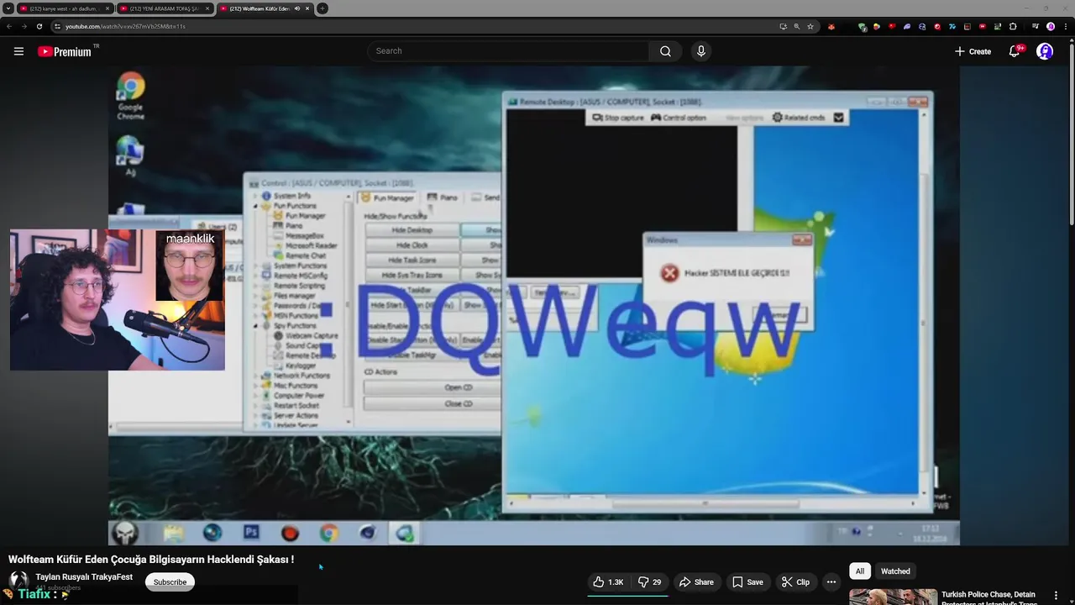This screenshot has width=1075, height=605.
Task: Mute the Wolfteam tab audio speaker icon
Action: (x=297, y=8)
